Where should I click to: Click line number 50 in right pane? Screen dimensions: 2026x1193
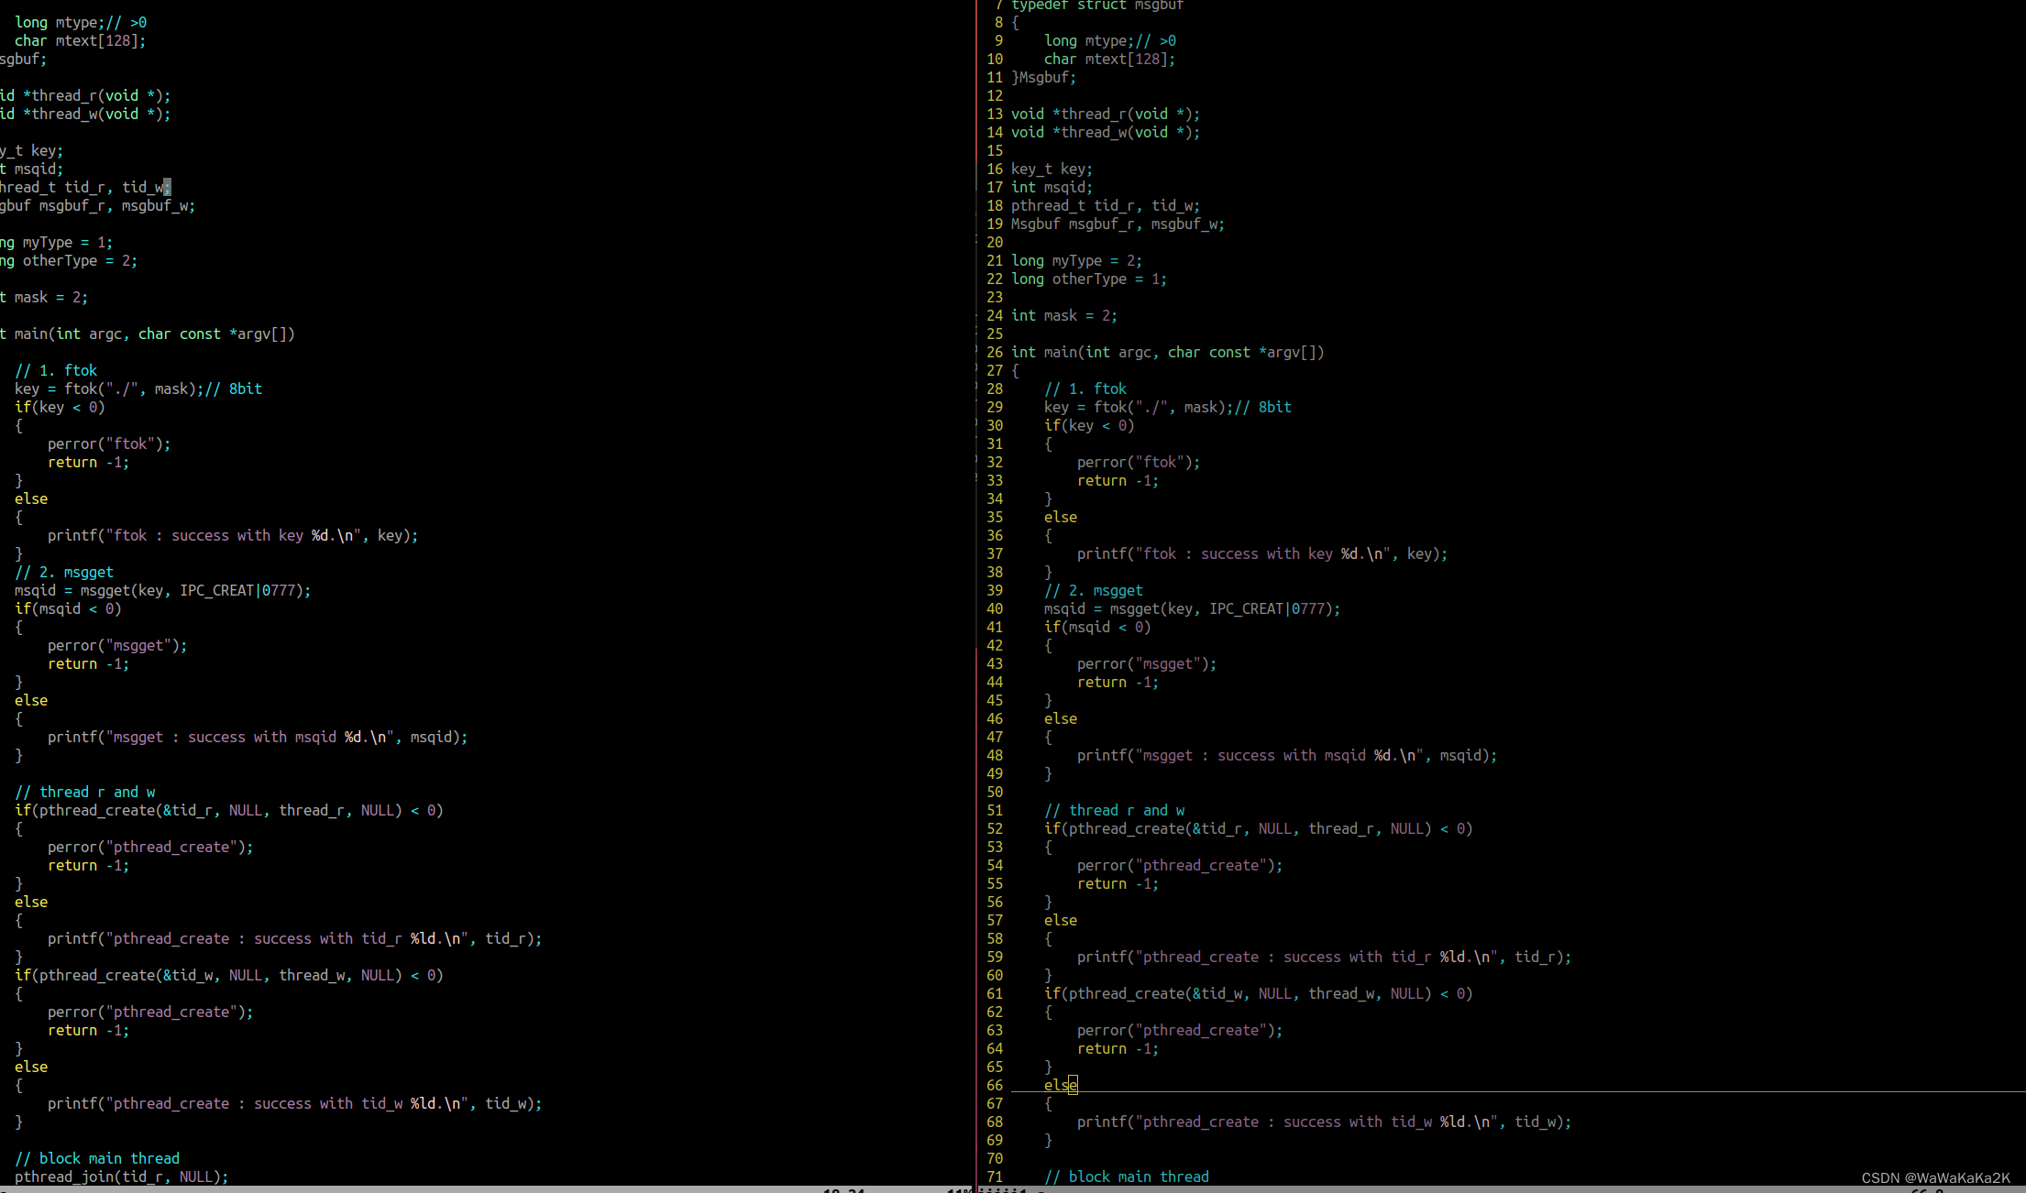tap(995, 793)
